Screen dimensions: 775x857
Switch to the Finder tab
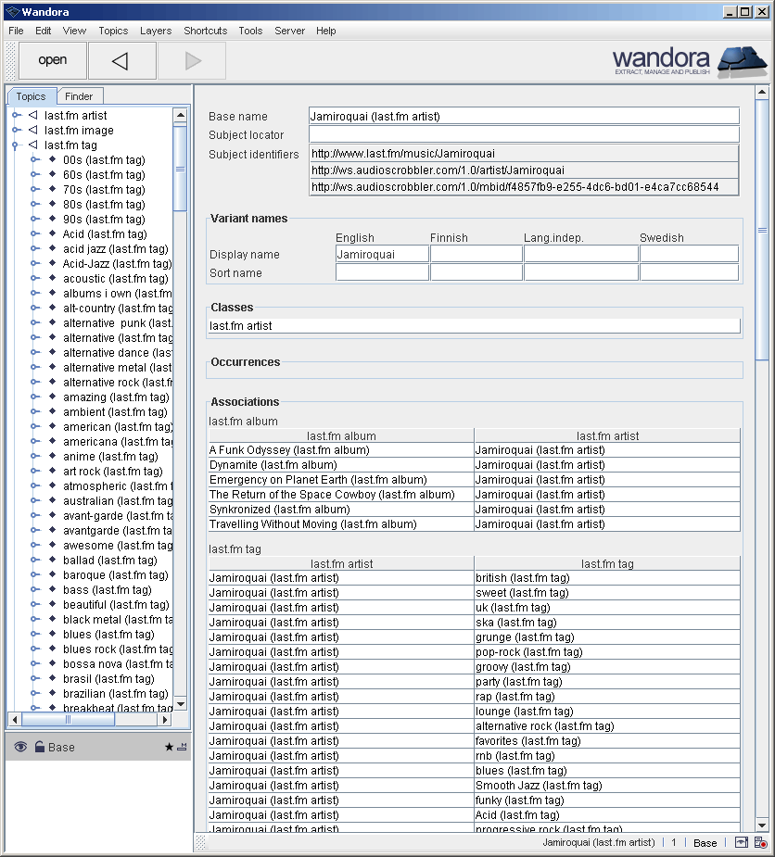click(x=79, y=96)
